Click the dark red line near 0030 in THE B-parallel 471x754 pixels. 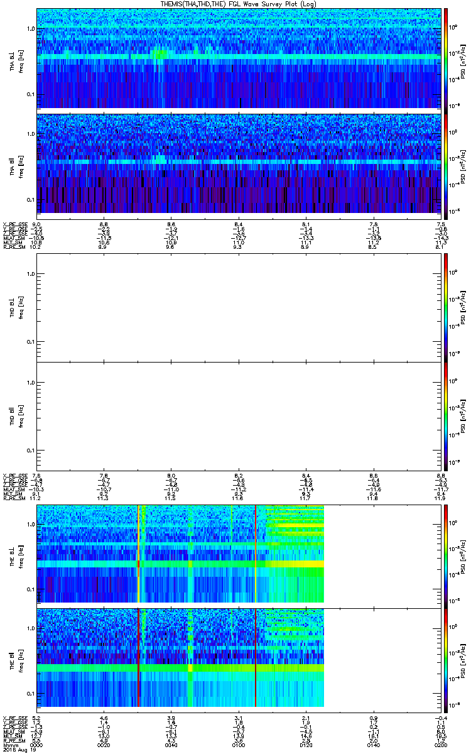138,658
